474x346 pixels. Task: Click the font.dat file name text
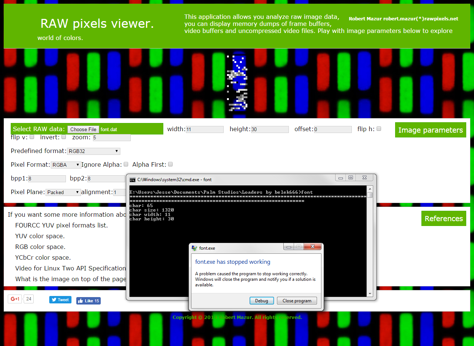pyautogui.click(x=109, y=129)
